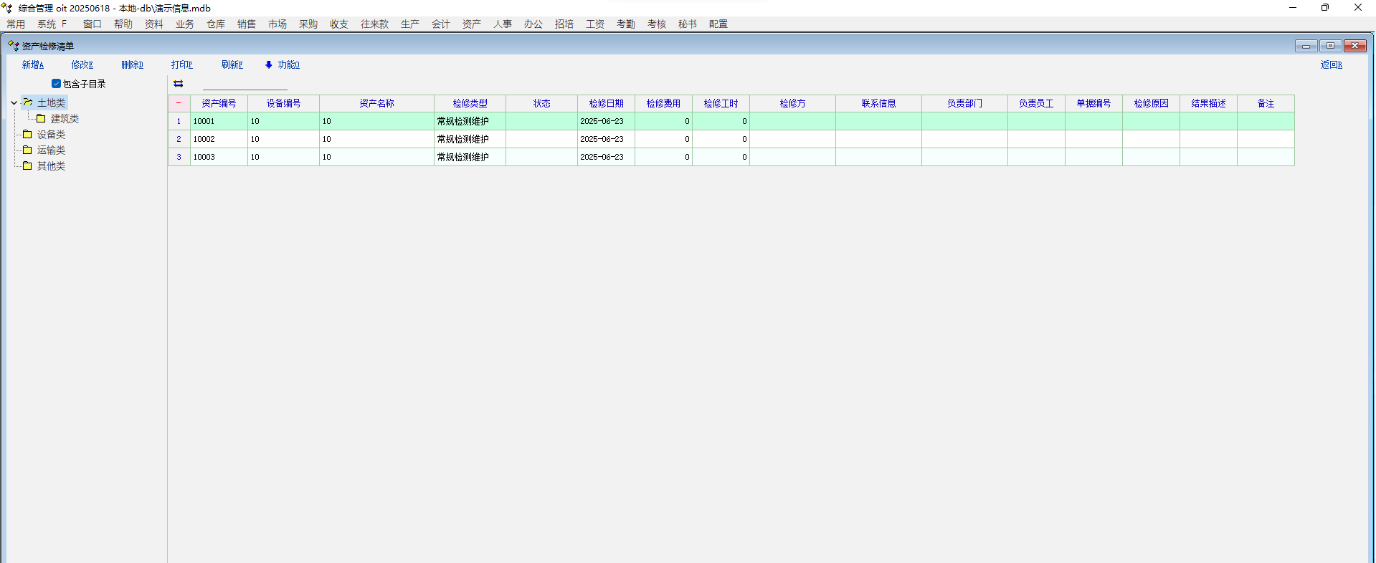Screen dimensions: 1376x563
Task: Uncheck the 包含子目录 checkbox
Action: (x=56, y=84)
